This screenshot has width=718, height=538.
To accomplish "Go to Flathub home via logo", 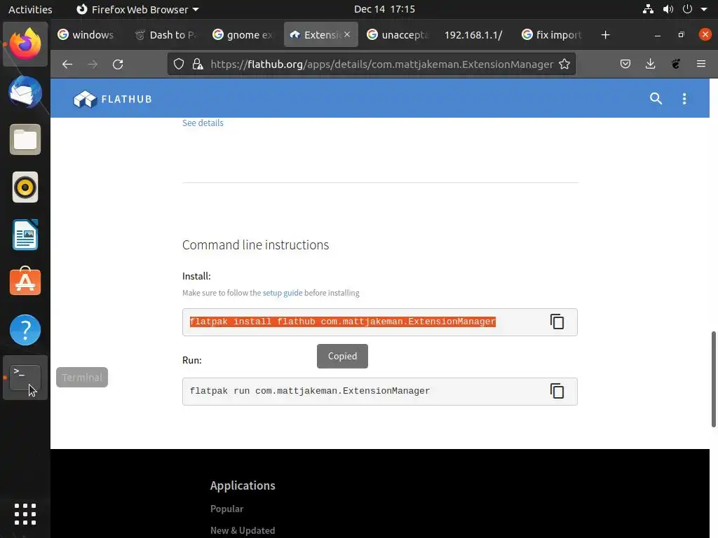I will click(113, 99).
